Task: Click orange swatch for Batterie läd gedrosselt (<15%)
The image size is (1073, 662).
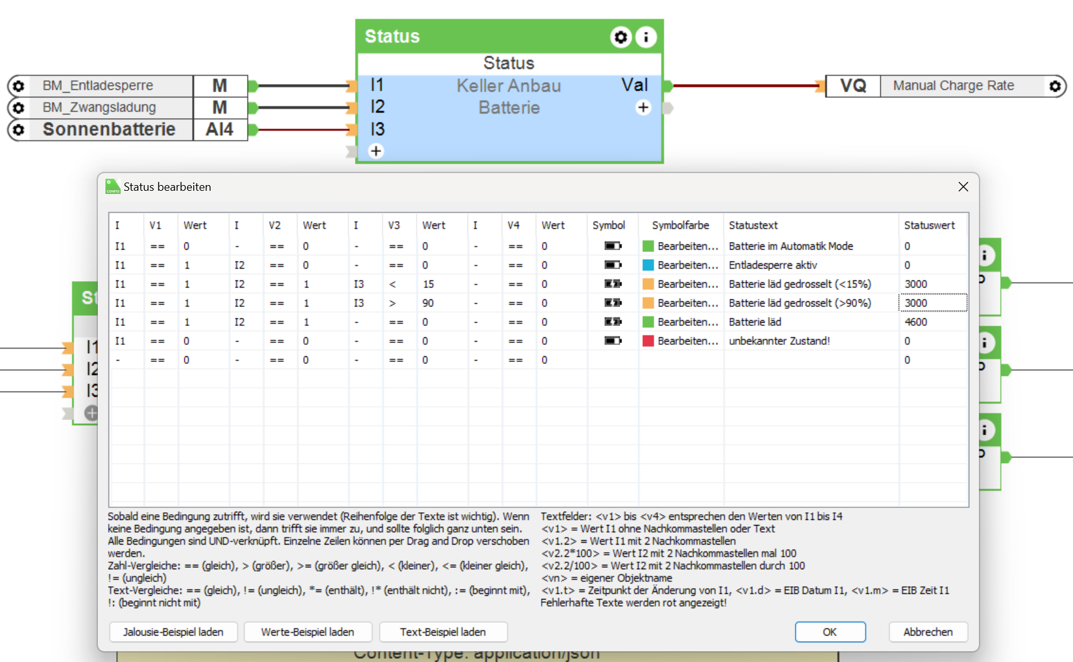Action: click(x=648, y=284)
